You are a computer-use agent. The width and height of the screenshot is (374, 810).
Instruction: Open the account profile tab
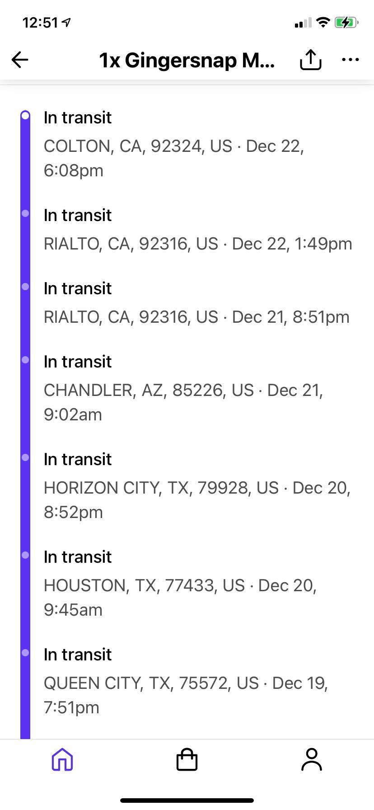click(x=311, y=759)
